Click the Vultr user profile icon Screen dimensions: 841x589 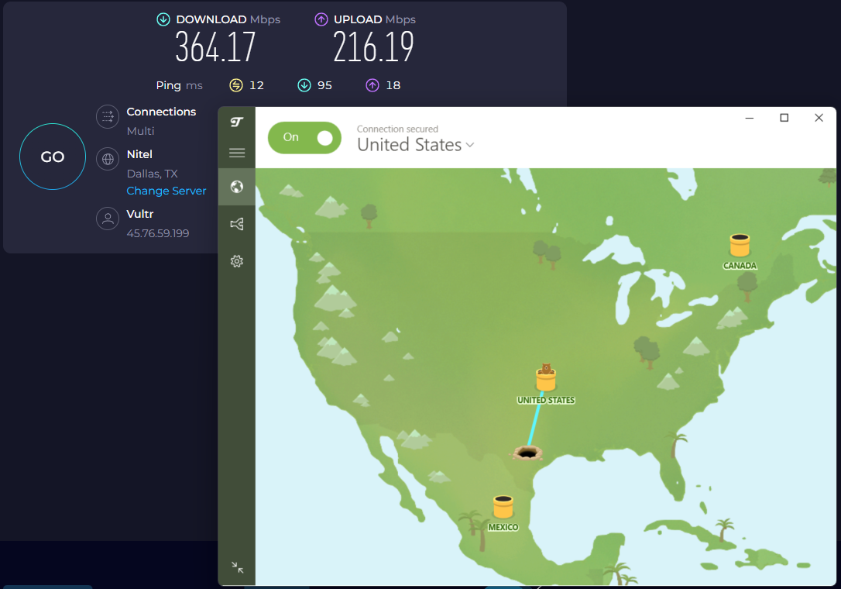point(108,219)
